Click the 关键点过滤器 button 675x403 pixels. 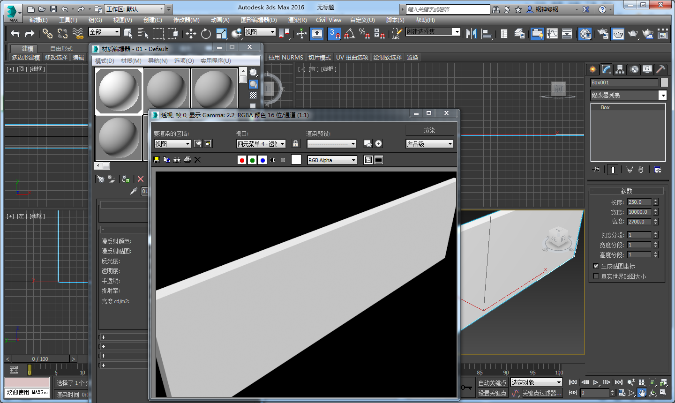[x=542, y=393]
